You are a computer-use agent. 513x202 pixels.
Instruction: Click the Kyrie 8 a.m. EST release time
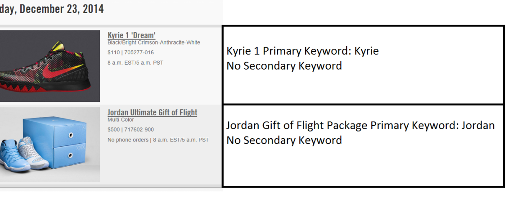(x=135, y=63)
